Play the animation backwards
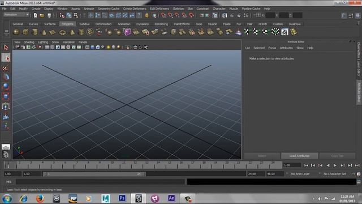This screenshot has width=362, height=204. 328,165
